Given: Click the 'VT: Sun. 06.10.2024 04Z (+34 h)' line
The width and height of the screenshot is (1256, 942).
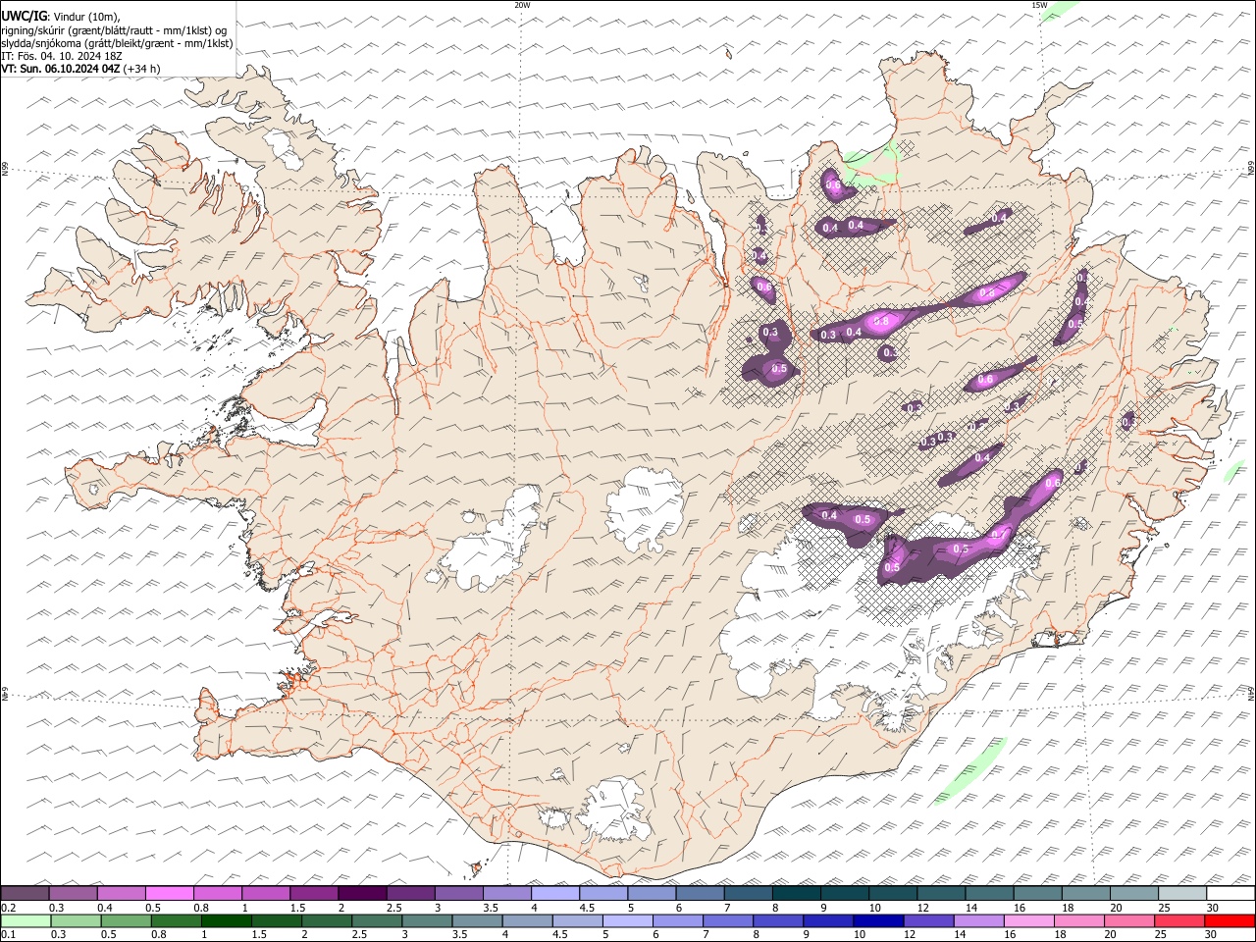Looking at the screenshot, I should point(80,69).
